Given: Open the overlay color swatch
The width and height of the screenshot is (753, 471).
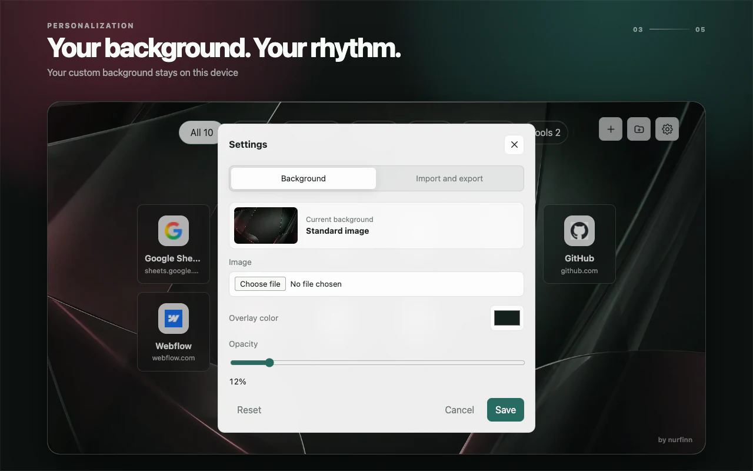Looking at the screenshot, I should 507,318.
